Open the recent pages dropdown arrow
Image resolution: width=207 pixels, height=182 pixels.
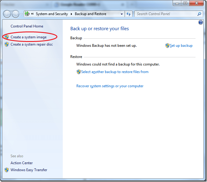[x=21, y=14]
